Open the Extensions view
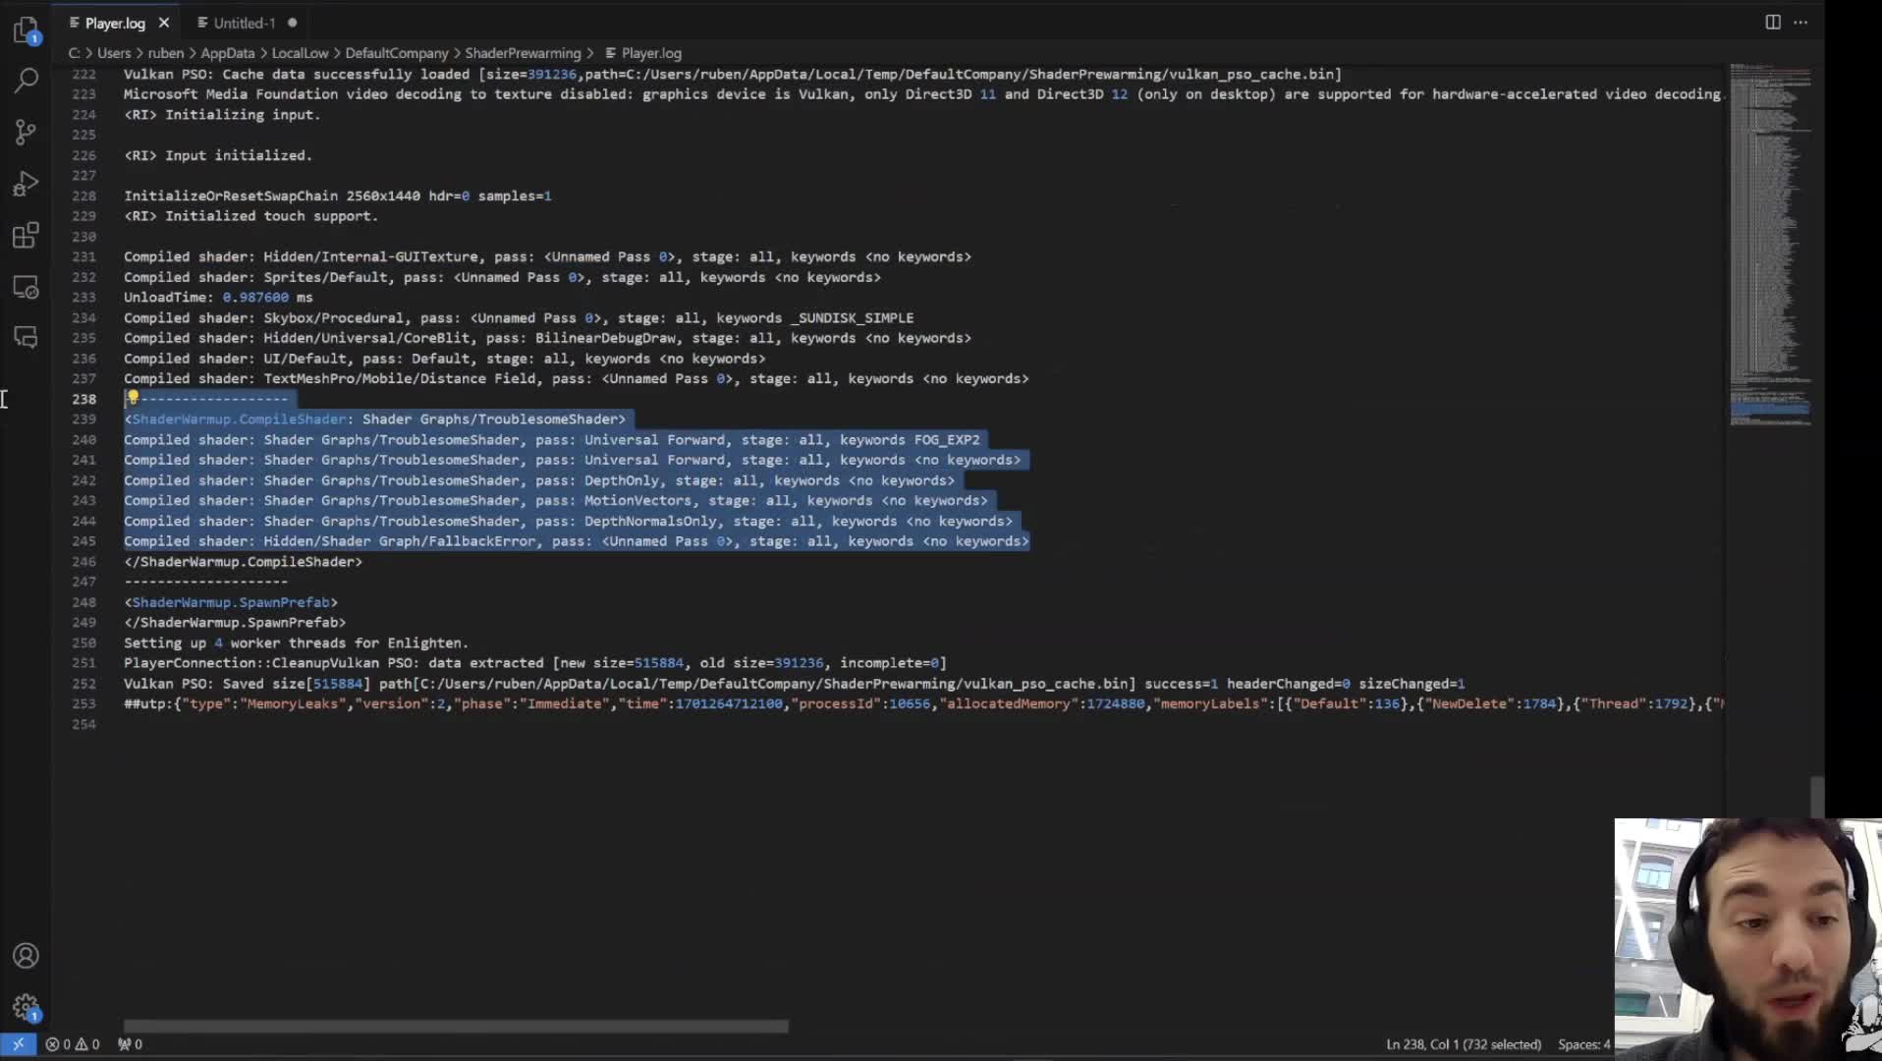The image size is (1882, 1061). [x=25, y=235]
